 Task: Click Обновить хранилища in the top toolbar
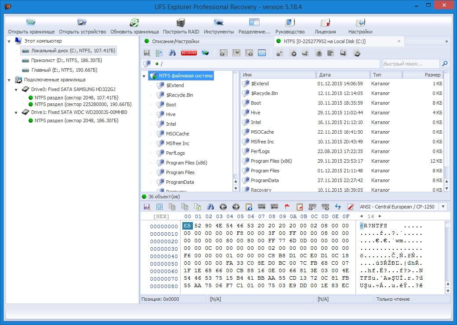134,26
